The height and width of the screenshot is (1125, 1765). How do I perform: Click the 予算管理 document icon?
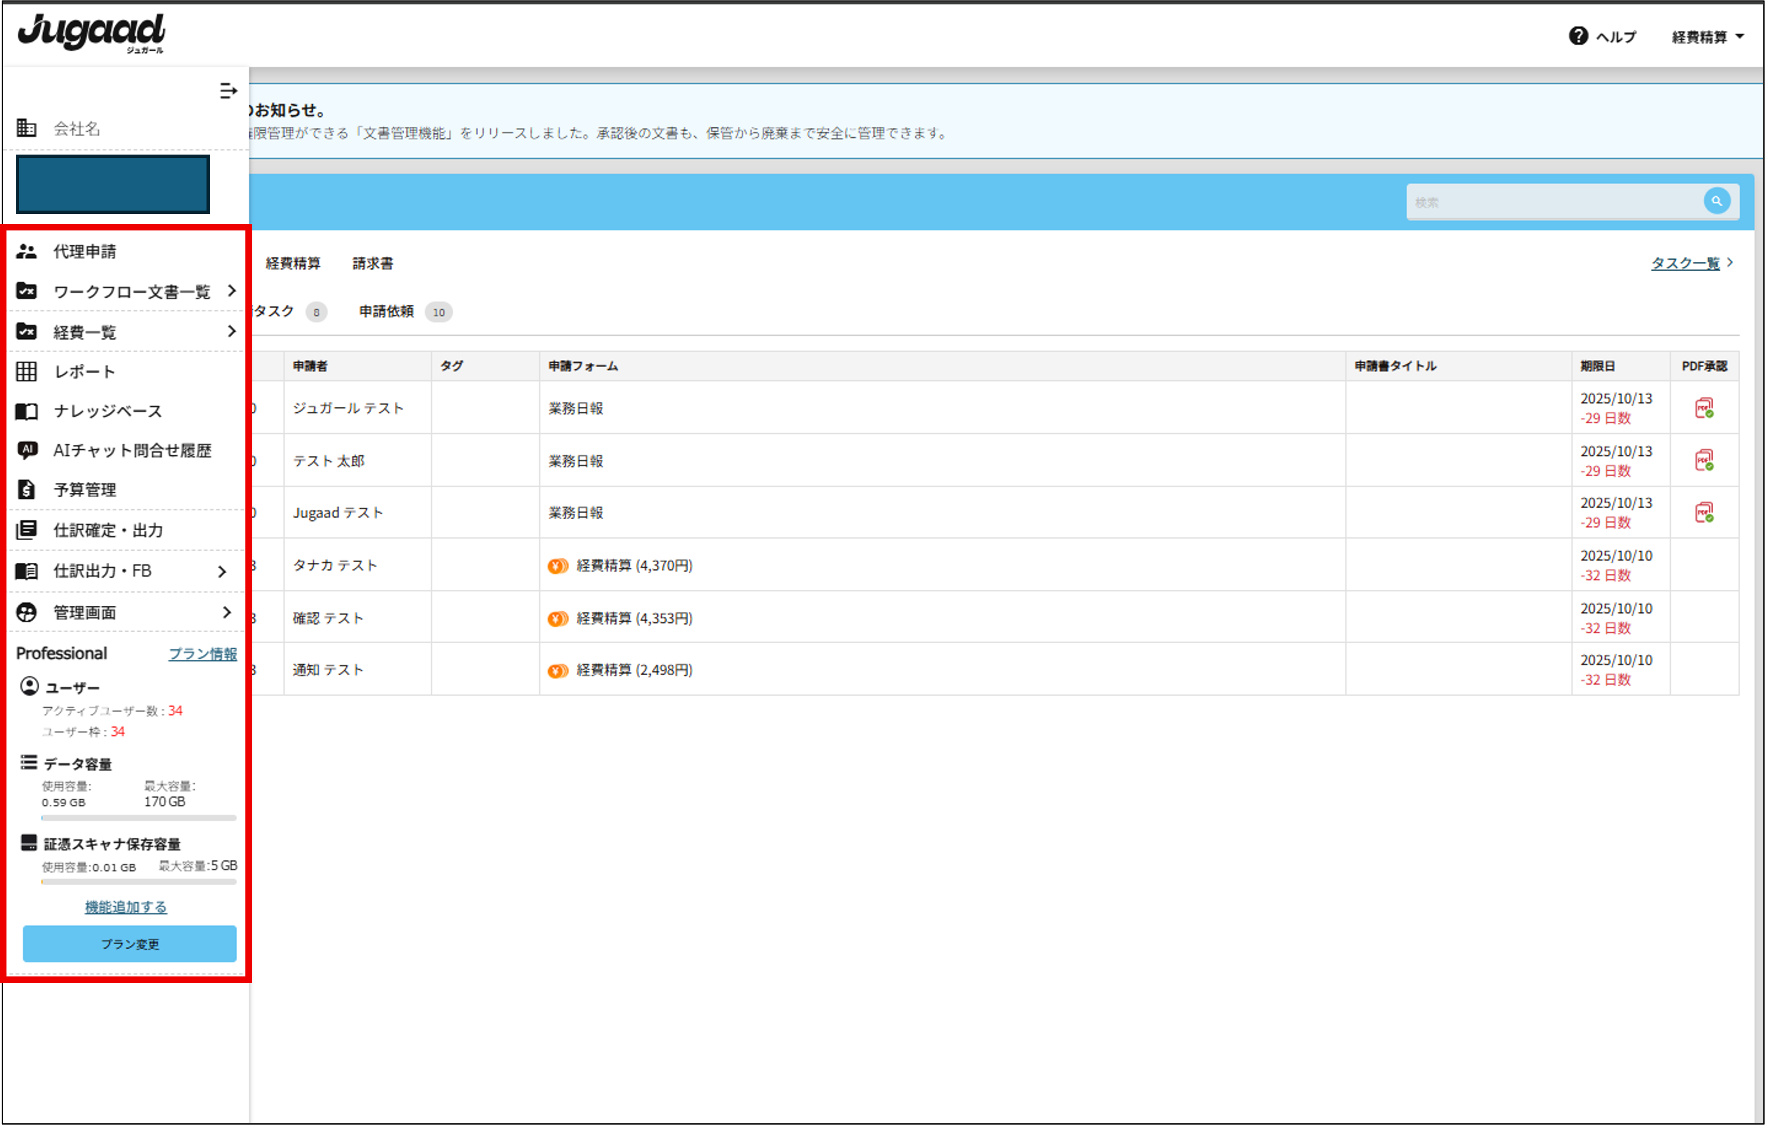coord(26,489)
